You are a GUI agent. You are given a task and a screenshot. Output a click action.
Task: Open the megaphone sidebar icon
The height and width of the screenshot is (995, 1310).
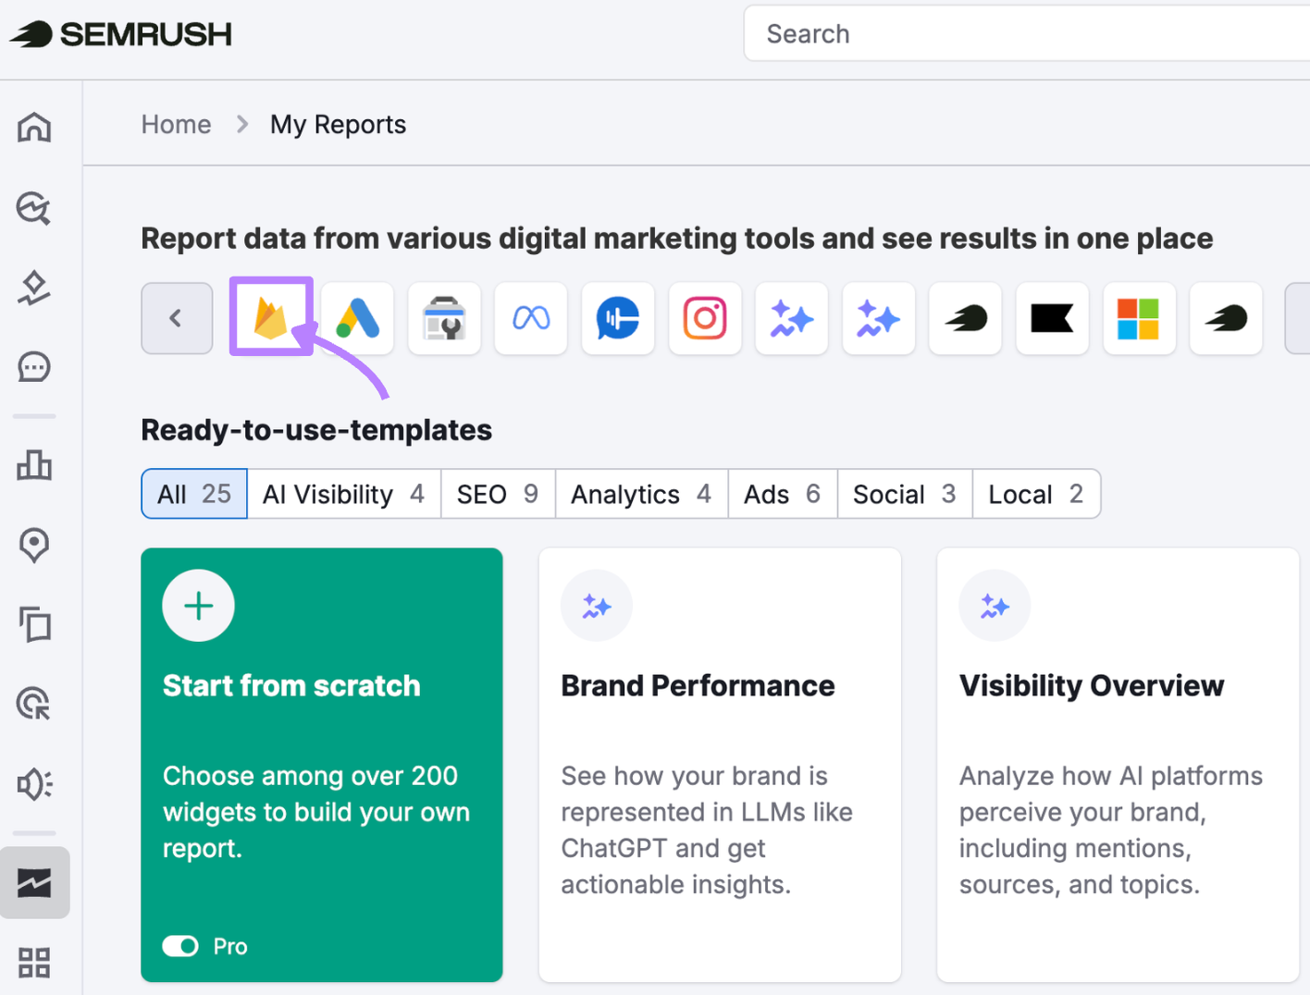click(34, 784)
